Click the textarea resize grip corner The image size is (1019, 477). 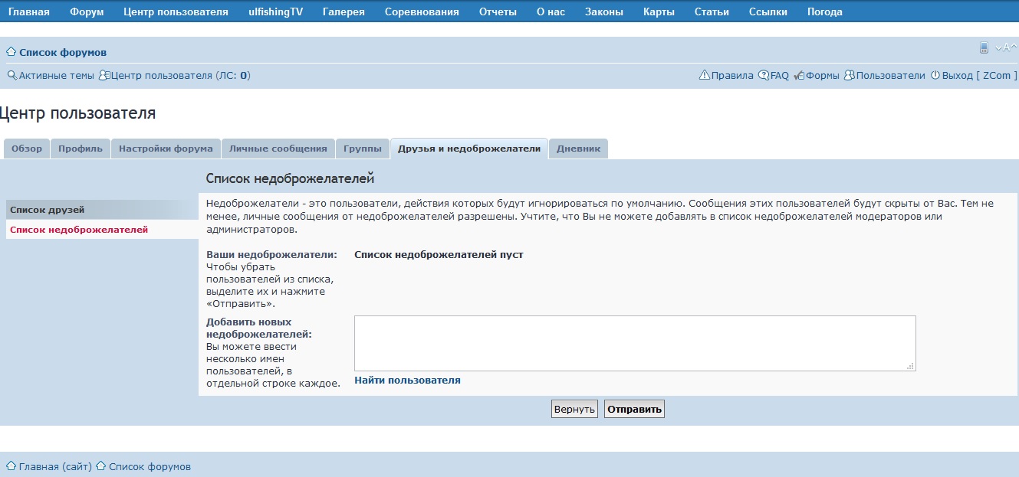tap(910, 366)
